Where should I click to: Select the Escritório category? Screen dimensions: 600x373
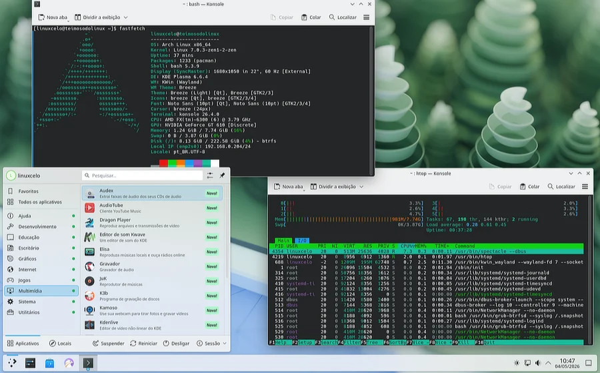point(42,248)
